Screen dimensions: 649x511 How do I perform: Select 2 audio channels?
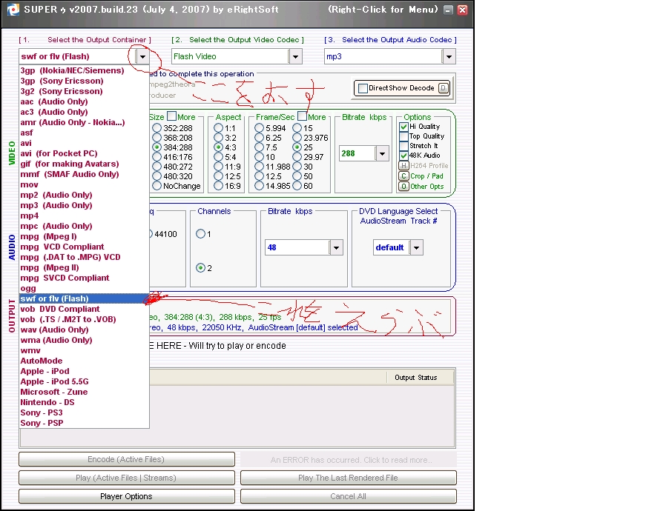[200, 268]
